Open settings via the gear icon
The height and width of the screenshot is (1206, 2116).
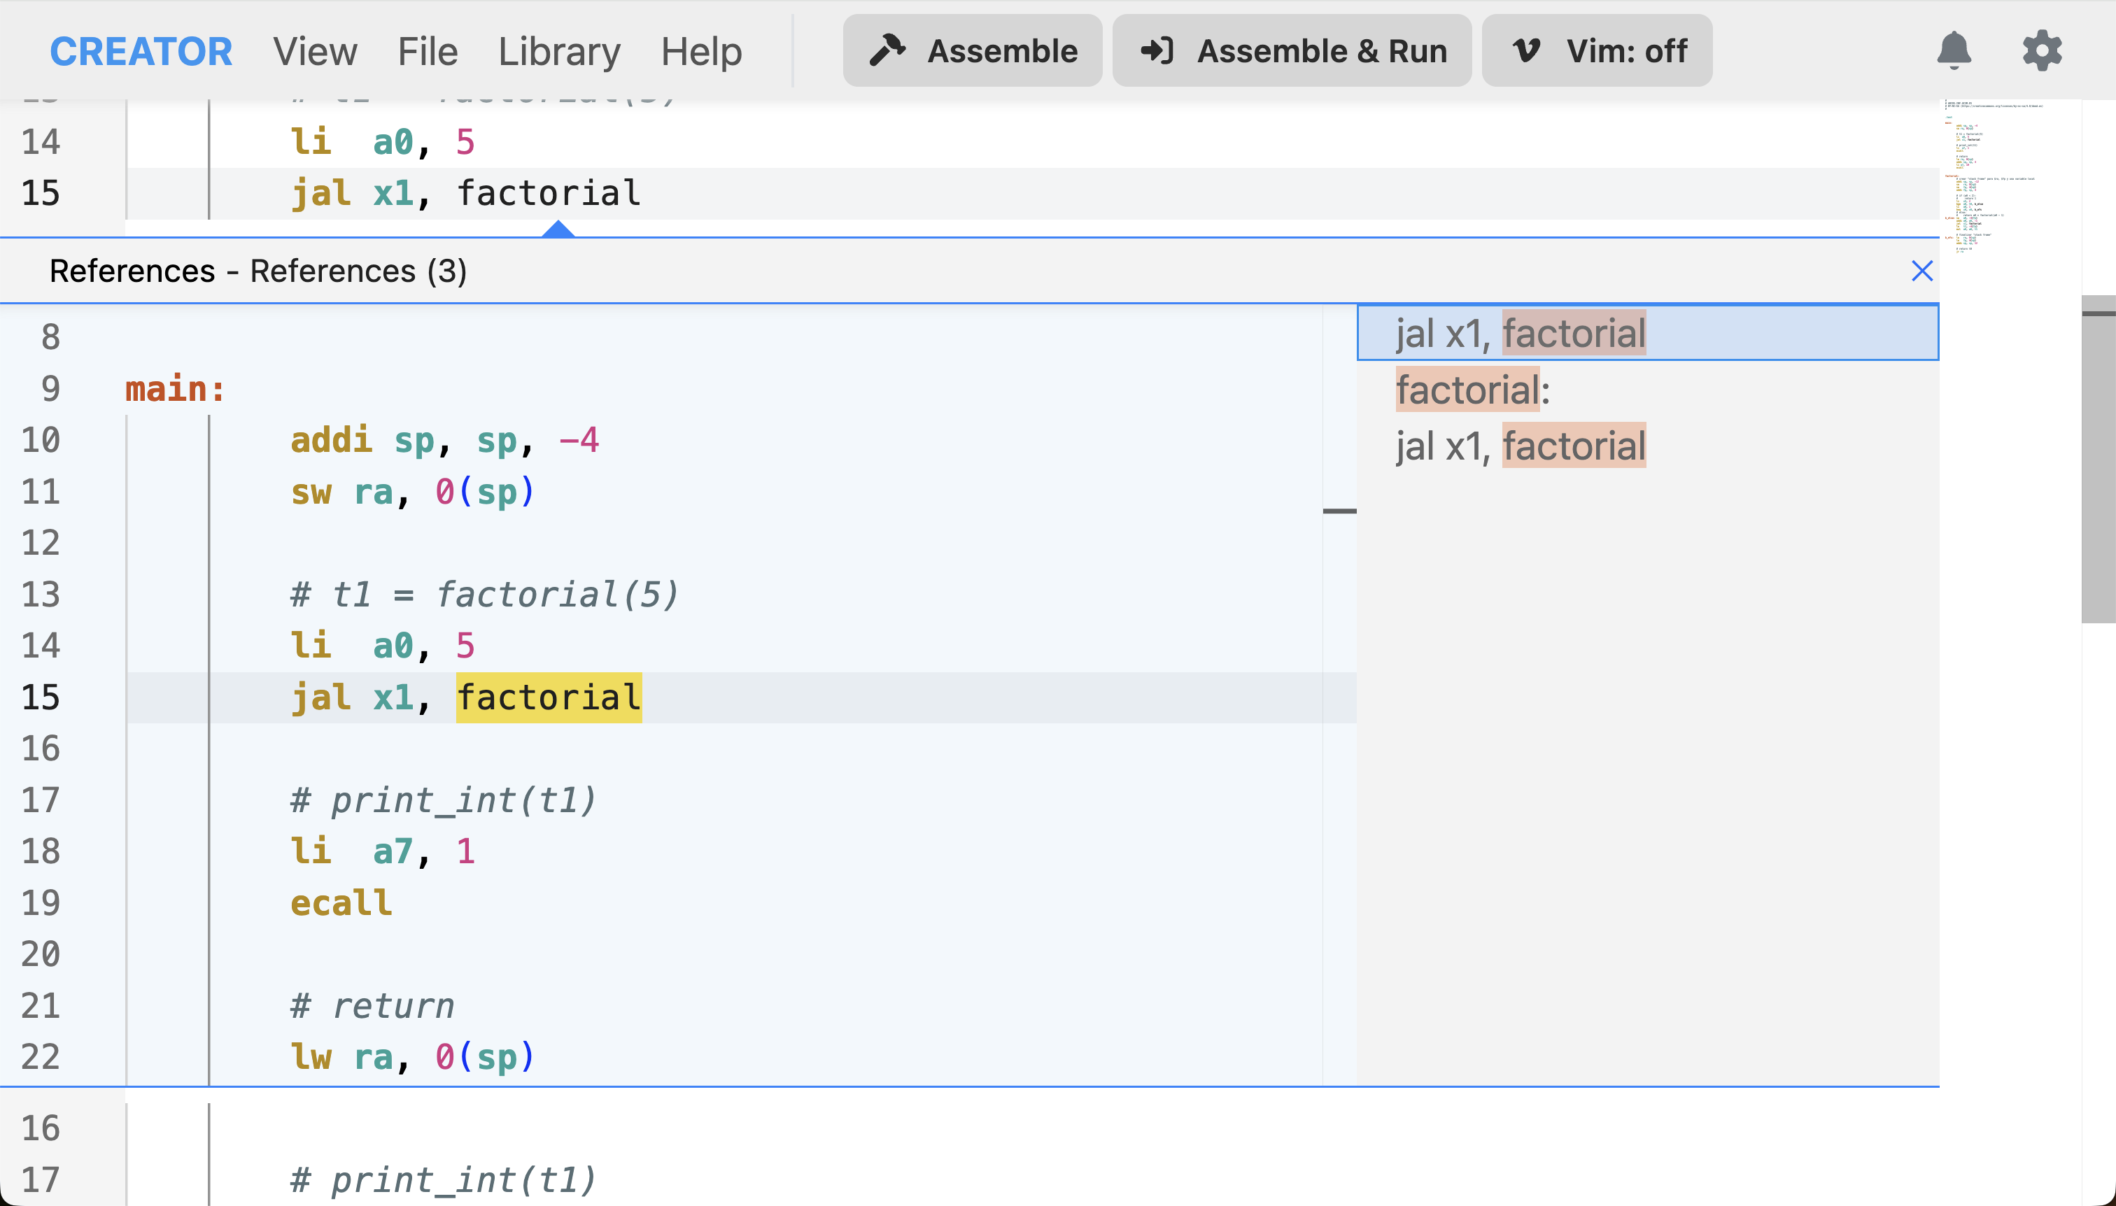coord(2041,50)
